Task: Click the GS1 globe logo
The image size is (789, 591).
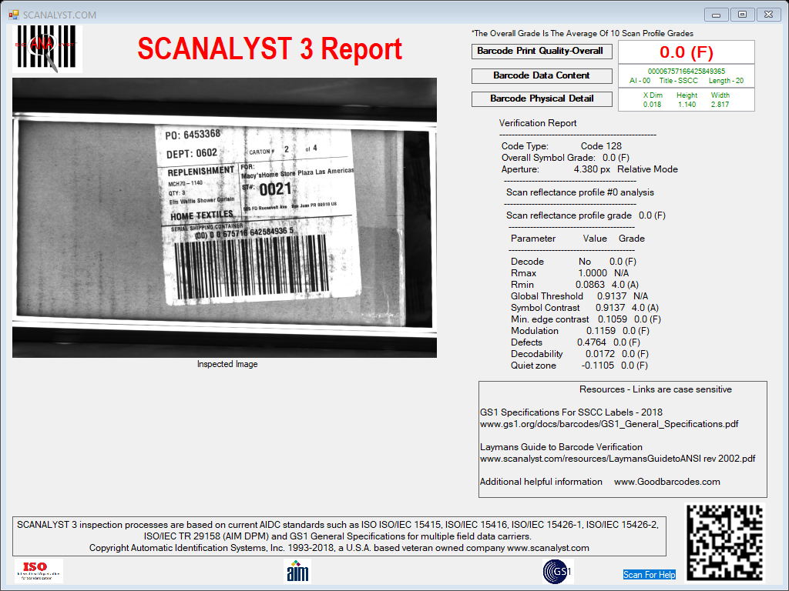Action: (558, 572)
